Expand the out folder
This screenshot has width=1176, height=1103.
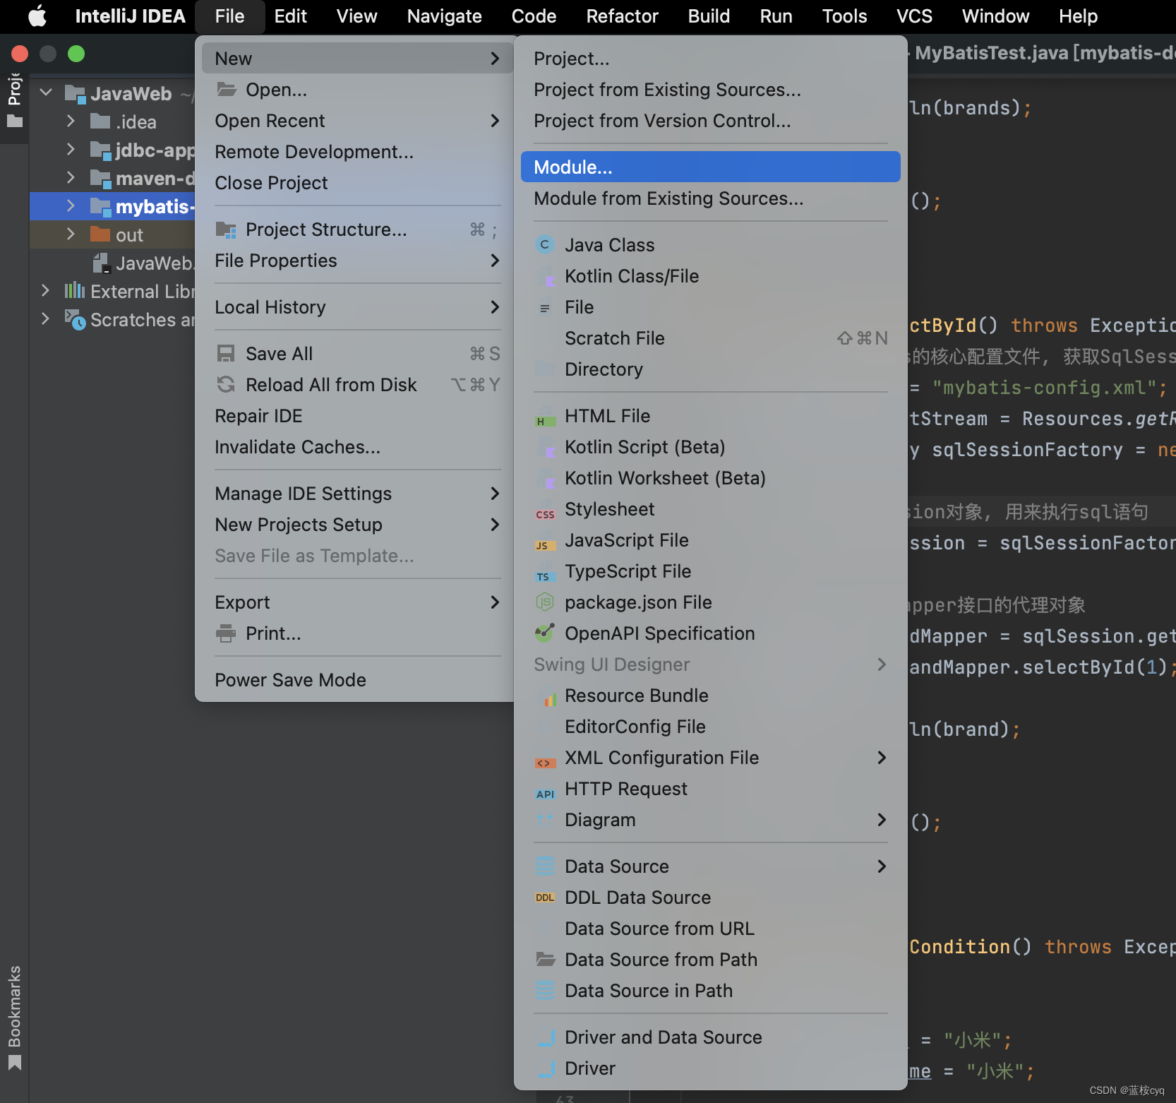tap(71, 234)
